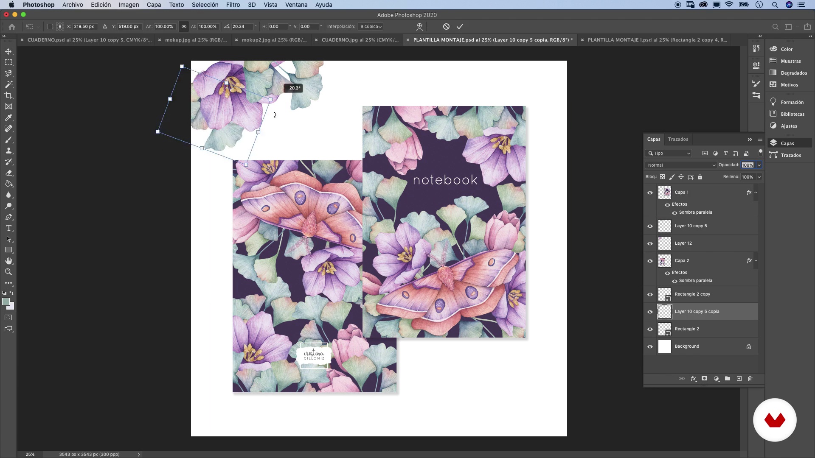The height and width of the screenshot is (458, 815).
Task: Select the Eraser tool
Action: [8, 173]
